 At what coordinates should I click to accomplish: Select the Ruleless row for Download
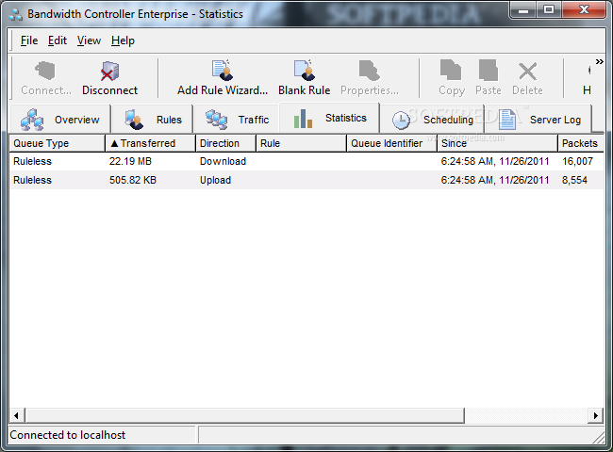click(x=306, y=161)
